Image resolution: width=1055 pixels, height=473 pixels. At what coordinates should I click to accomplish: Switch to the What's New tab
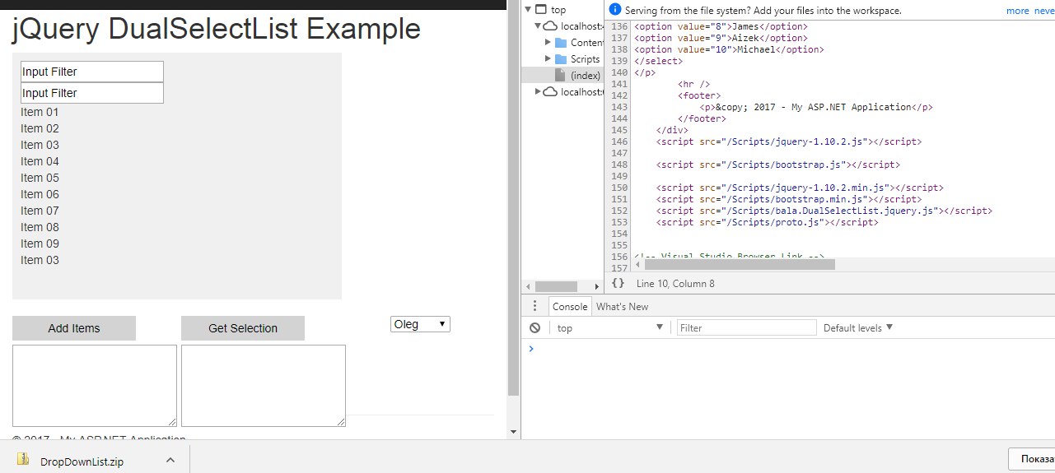622,306
